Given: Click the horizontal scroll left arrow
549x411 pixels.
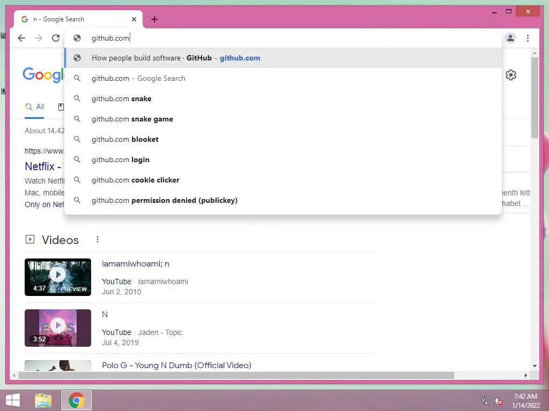Looking at the screenshot, I should [14, 375].
